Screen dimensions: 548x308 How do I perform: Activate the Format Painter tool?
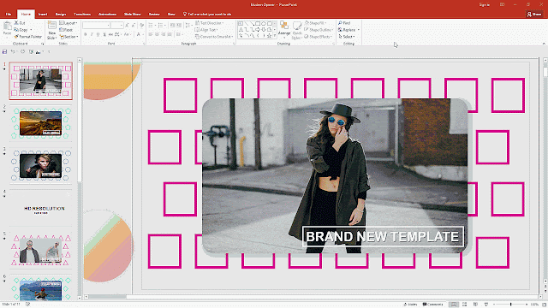28,36
